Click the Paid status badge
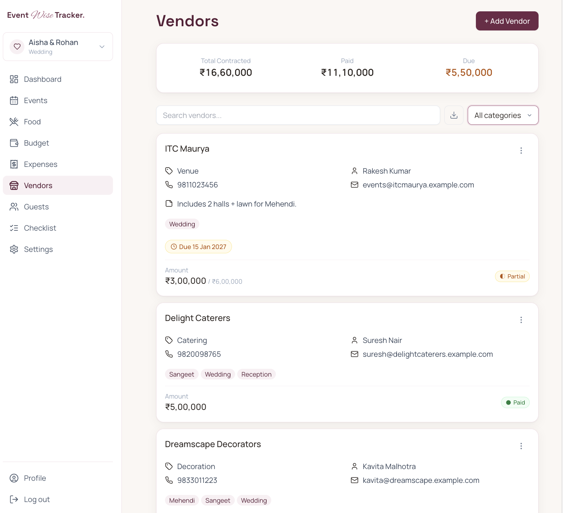 tap(515, 402)
